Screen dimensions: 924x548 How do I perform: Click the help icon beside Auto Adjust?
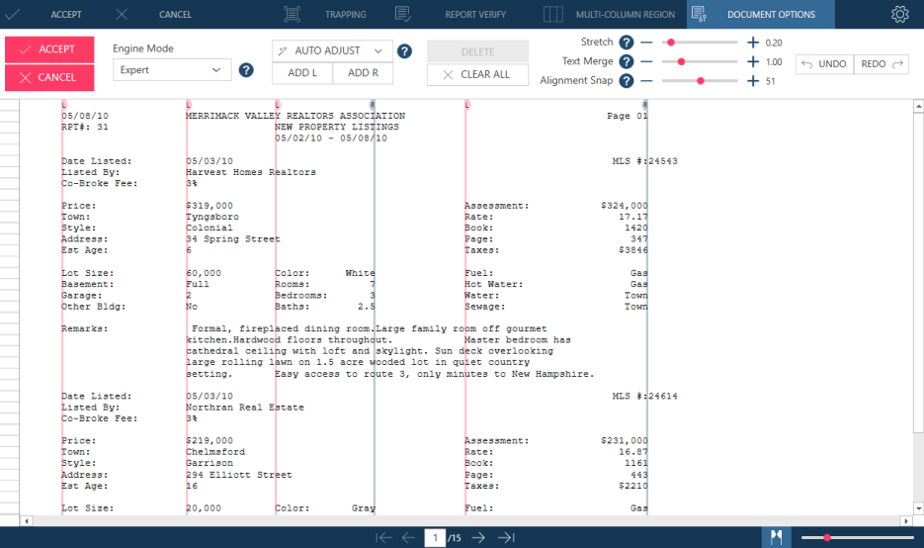tap(404, 51)
